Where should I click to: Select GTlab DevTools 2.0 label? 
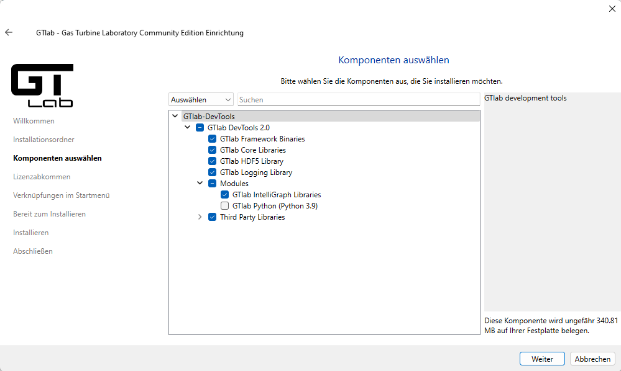(x=239, y=128)
